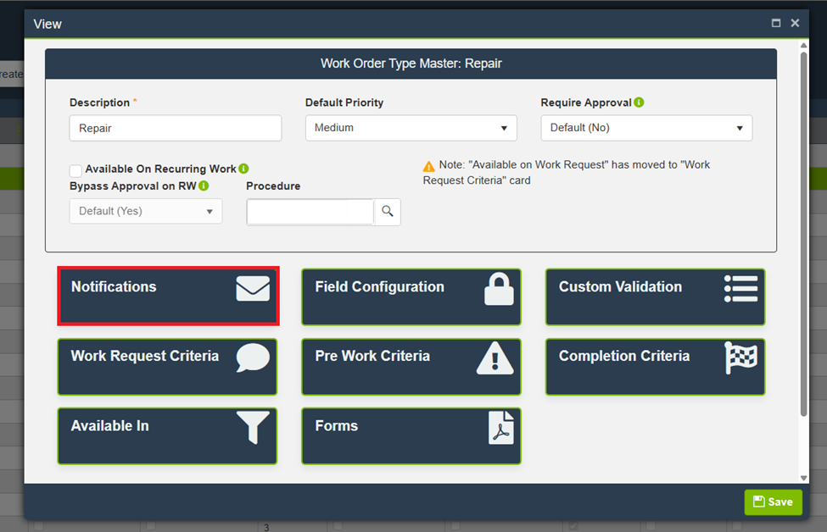Click into the Description text field
The image size is (827, 532).
pyautogui.click(x=175, y=129)
